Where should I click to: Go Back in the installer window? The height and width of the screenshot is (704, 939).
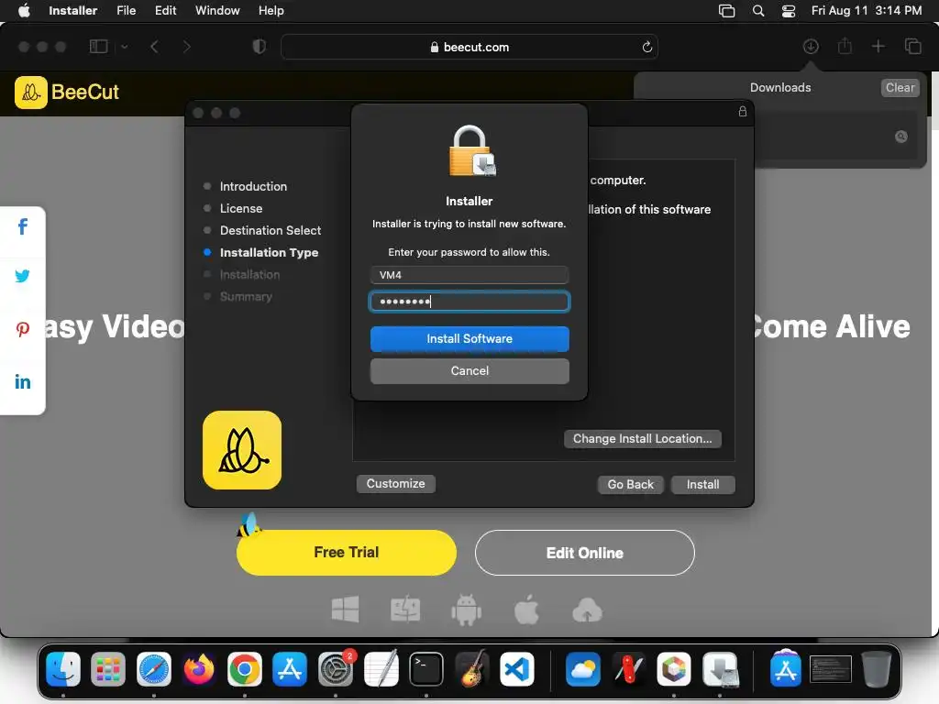(631, 484)
